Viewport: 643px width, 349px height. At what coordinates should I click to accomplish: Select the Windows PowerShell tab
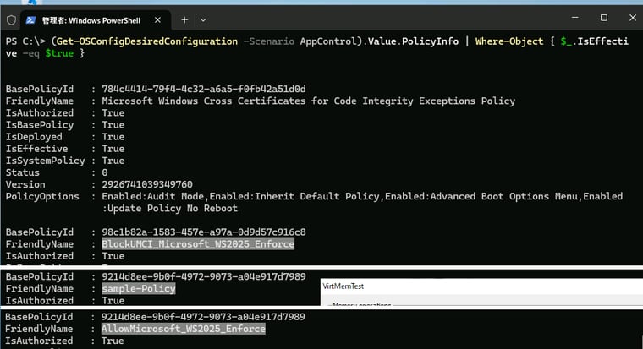95,20
